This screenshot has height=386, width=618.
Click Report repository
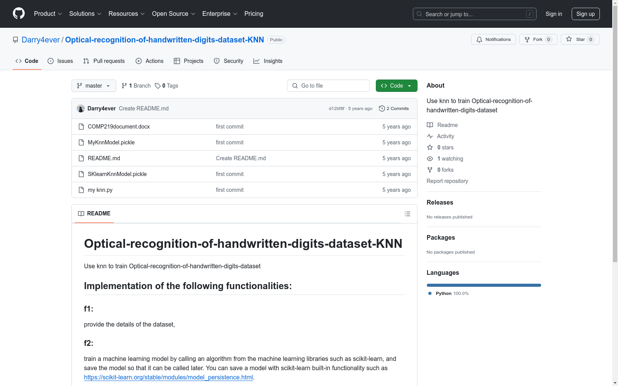(447, 181)
